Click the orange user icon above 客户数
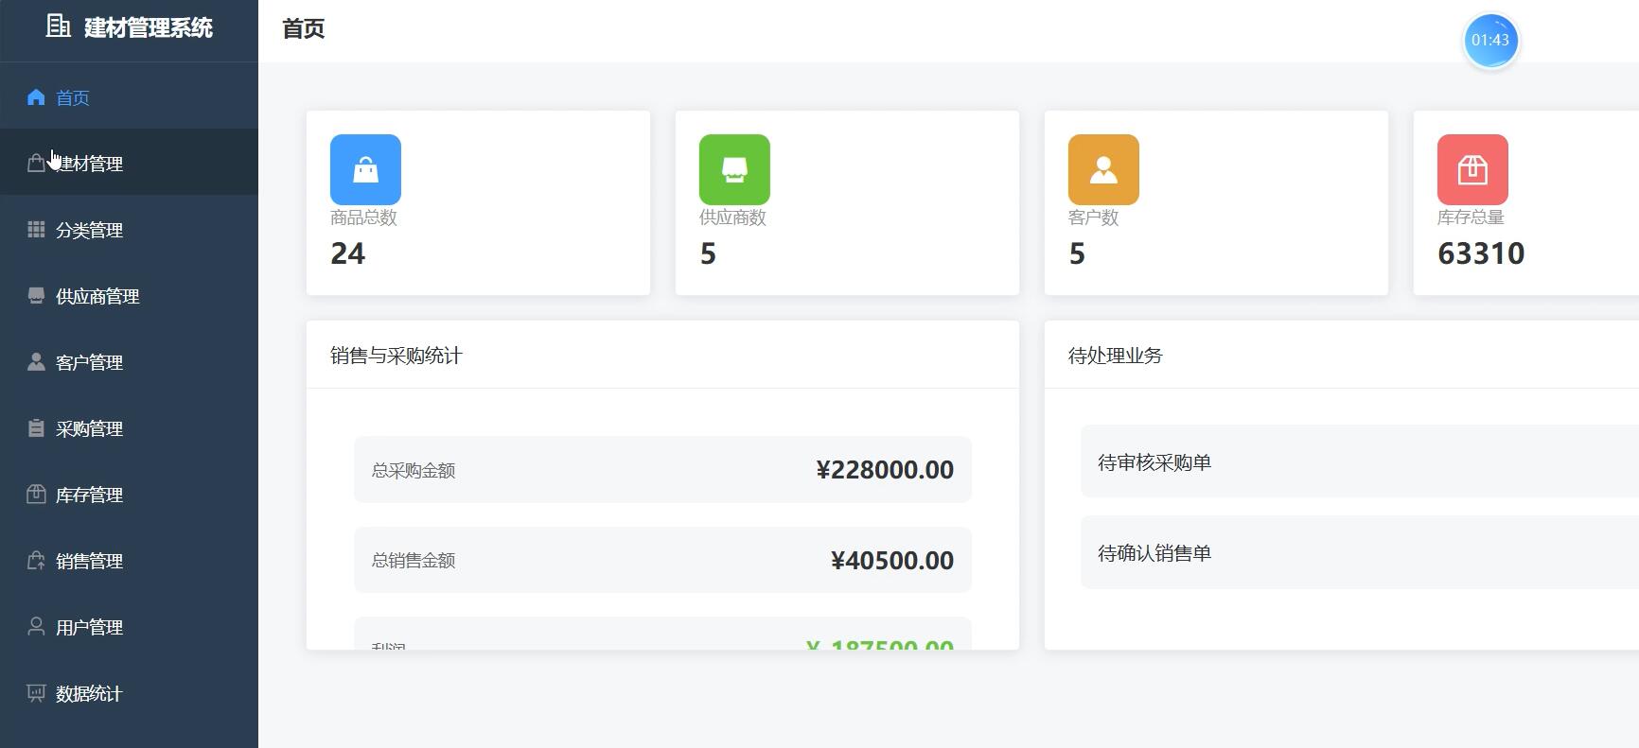This screenshot has height=748, width=1639. click(x=1103, y=169)
